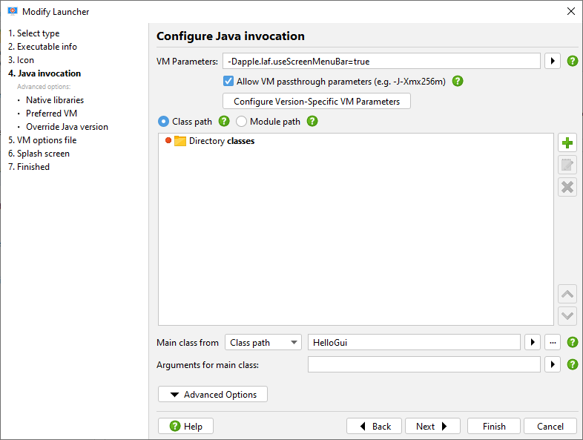Click the green plus add class path entry icon
The height and width of the screenshot is (440, 583).
[567, 142]
